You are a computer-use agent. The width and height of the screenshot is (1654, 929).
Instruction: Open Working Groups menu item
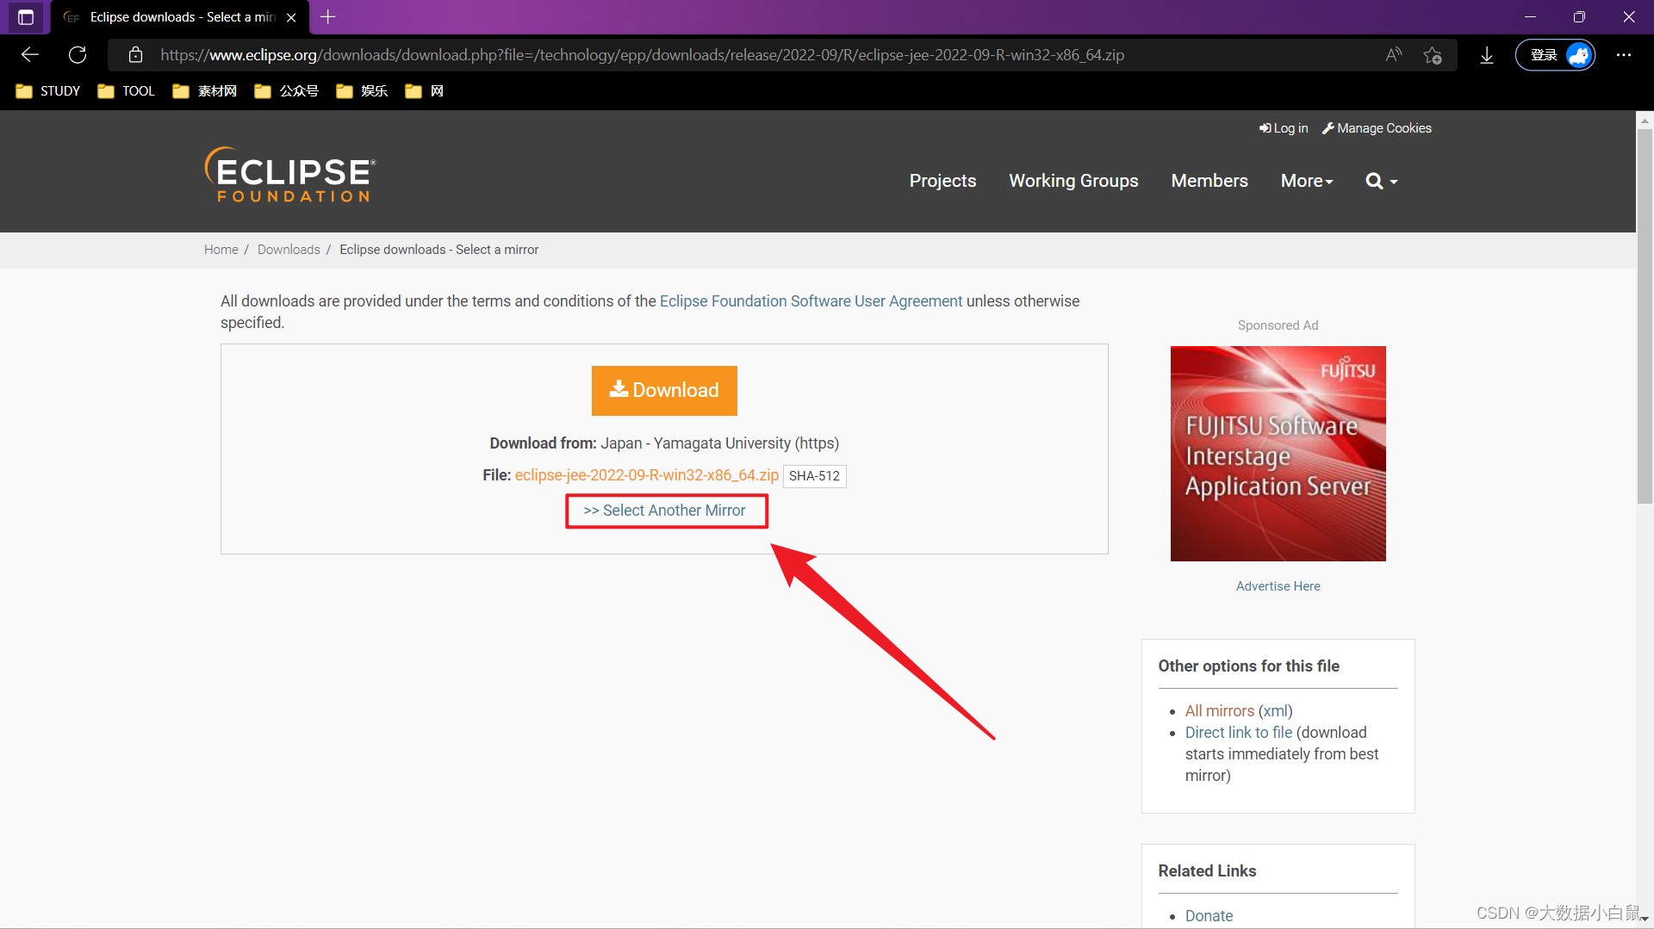pos(1073,181)
